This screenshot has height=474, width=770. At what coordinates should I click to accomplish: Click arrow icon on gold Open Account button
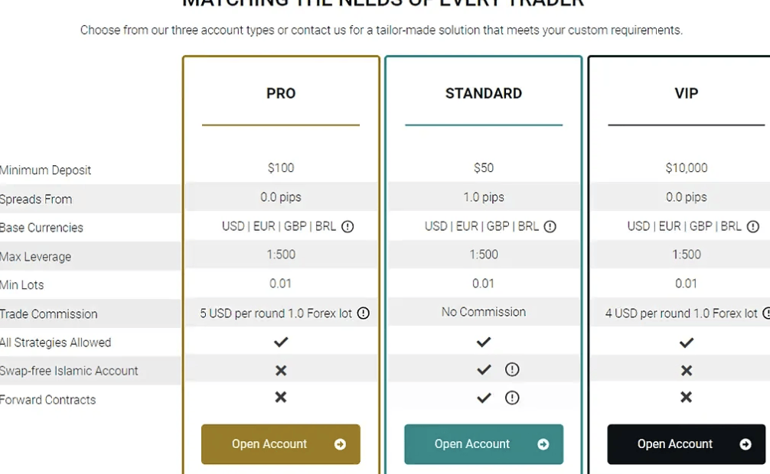[x=340, y=444]
